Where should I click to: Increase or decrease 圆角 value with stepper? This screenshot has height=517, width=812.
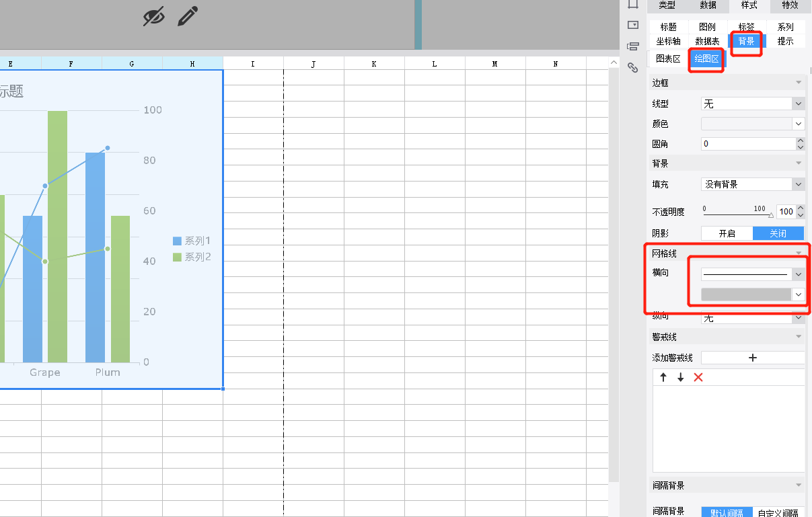pos(801,144)
